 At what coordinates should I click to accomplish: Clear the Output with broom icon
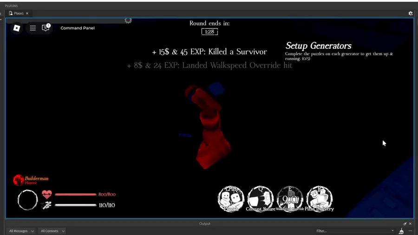pos(401,231)
